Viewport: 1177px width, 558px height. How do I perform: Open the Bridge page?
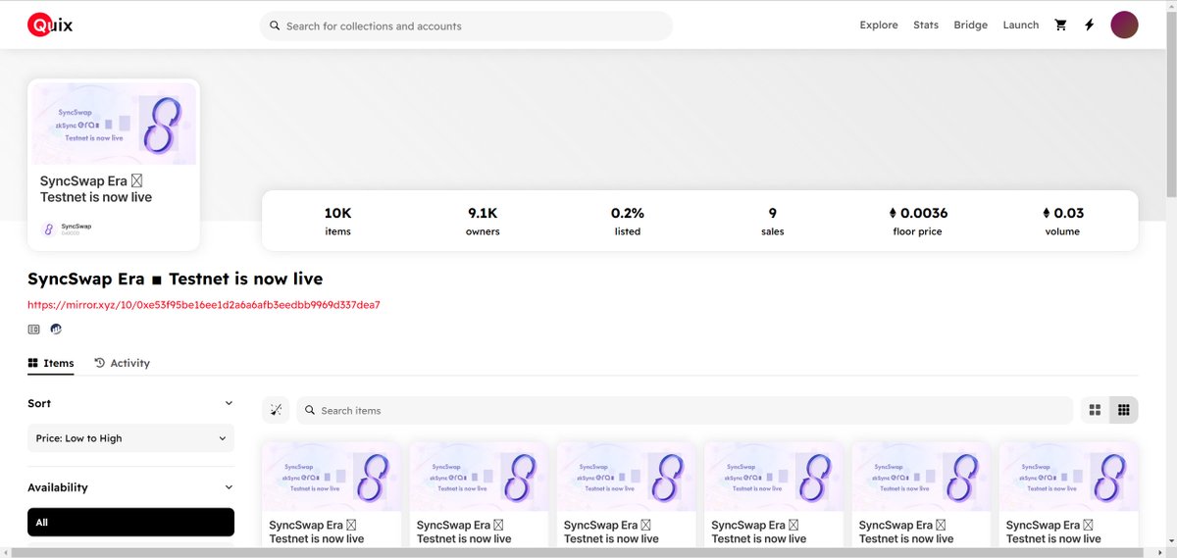(971, 25)
